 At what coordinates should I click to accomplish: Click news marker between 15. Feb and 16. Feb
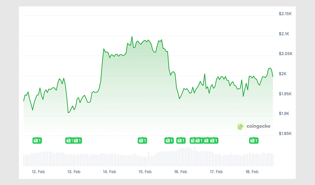[169, 141]
